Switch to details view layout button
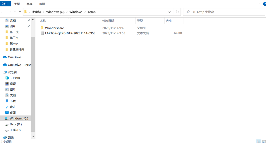Viewport: 266px width, 143px height. point(258,141)
